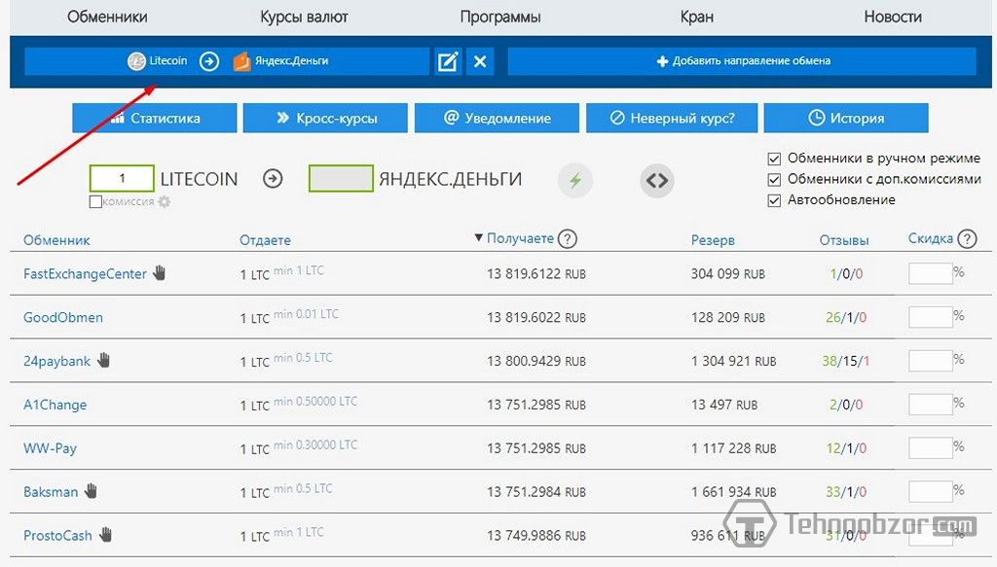This screenshot has height=567, width=997.
Task: Open WW-Pay reviews 12/1/0
Action: tap(846, 448)
